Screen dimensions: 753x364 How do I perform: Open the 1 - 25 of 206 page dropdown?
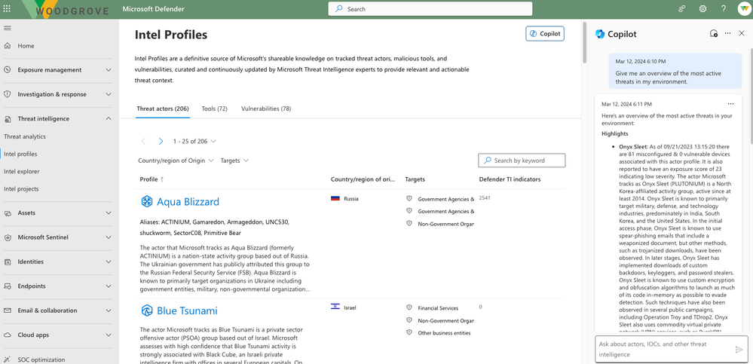194,141
